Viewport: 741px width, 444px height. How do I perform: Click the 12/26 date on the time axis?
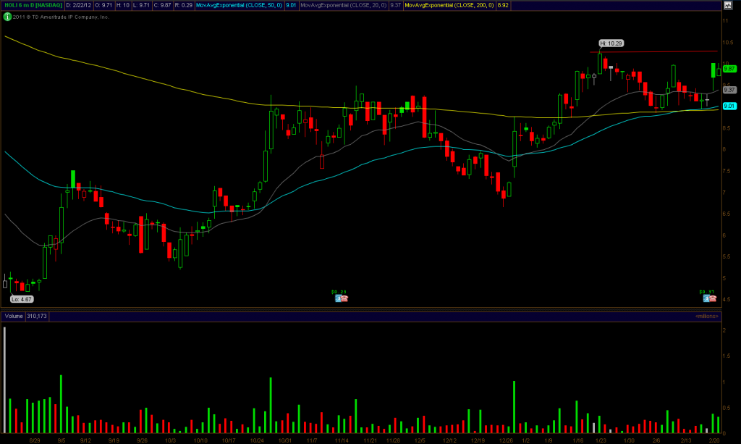[x=506, y=440]
